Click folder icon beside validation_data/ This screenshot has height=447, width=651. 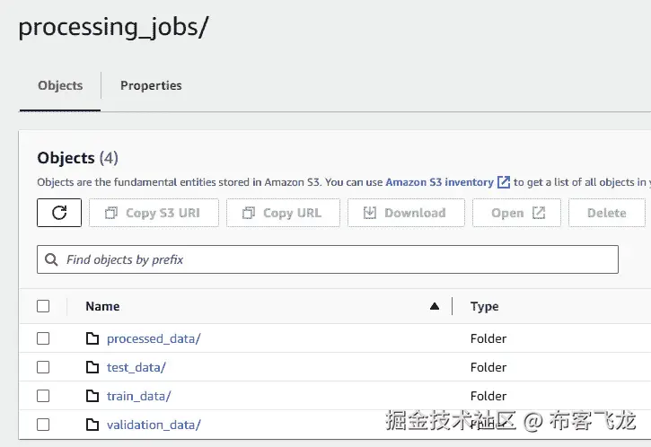pyautogui.click(x=92, y=425)
